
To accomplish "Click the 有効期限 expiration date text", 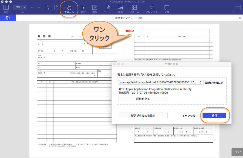I will click(143, 93).
